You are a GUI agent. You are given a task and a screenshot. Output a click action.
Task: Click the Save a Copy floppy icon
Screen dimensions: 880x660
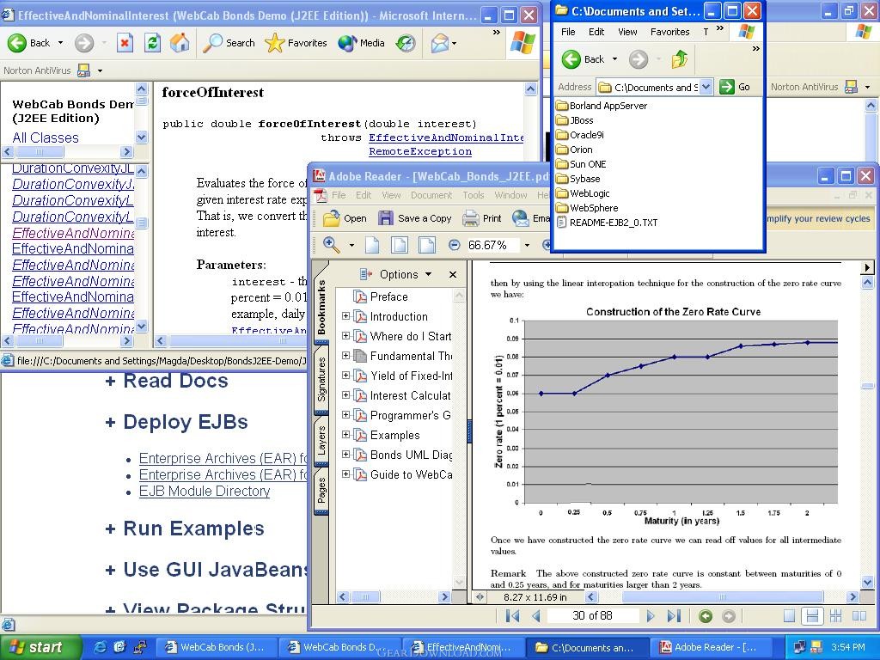386,218
